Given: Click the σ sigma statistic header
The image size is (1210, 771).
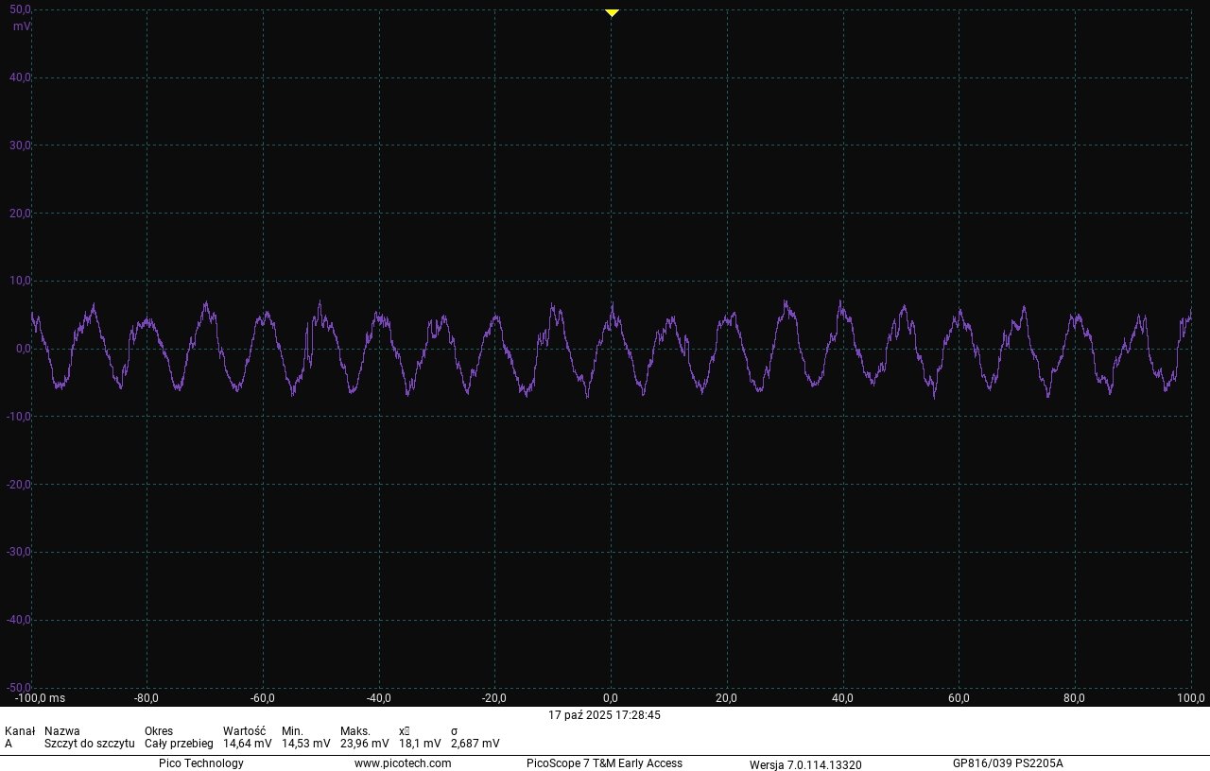Looking at the screenshot, I should click(456, 730).
